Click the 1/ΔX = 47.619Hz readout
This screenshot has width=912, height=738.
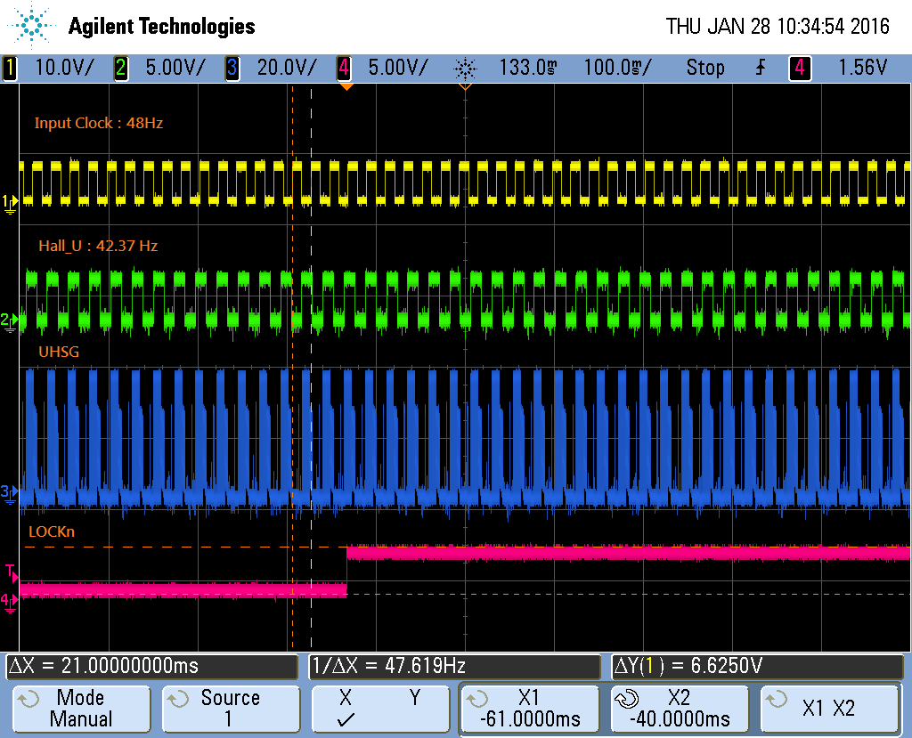pyautogui.click(x=454, y=667)
